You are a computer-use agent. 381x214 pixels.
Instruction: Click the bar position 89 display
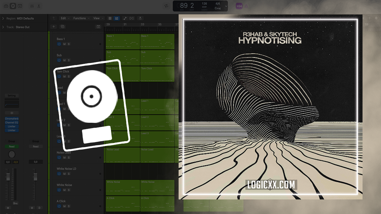pos(184,6)
